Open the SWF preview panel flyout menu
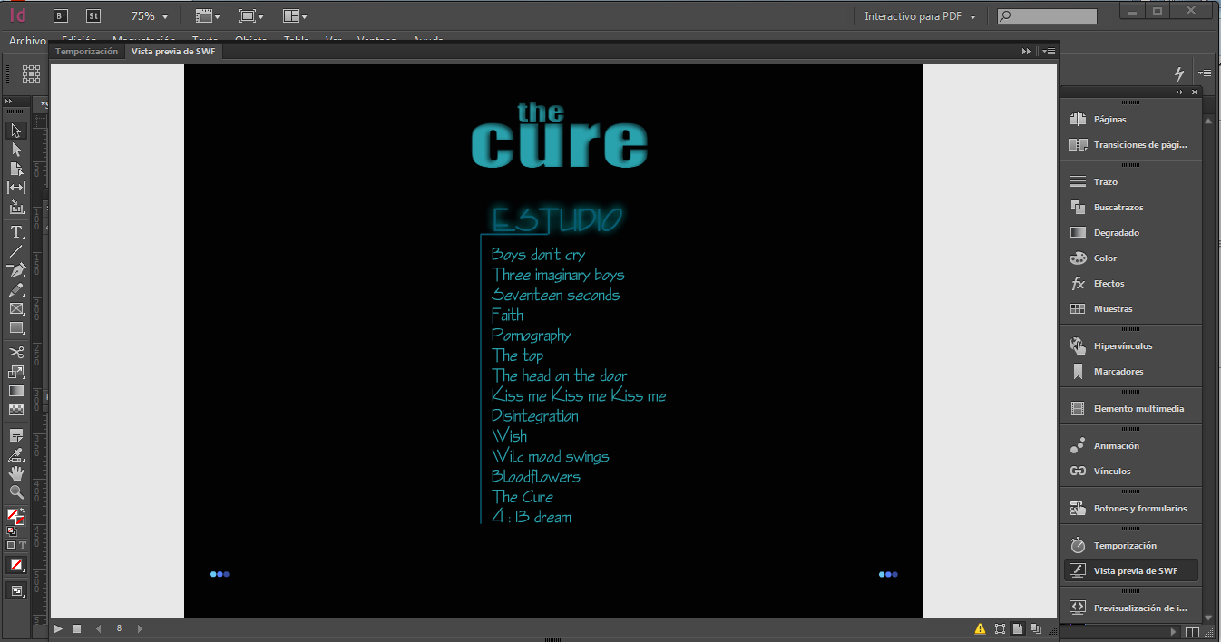 [1048, 52]
